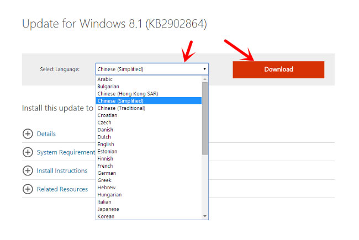Image resolution: width=359 pixels, height=240 pixels.
Task: Click the language list scrollbar track below the thumb
Action: 205,184
